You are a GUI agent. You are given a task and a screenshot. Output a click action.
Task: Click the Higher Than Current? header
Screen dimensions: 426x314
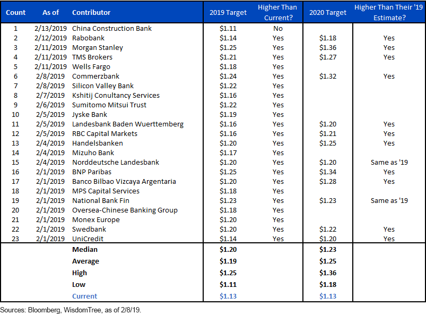coord(277,13)
